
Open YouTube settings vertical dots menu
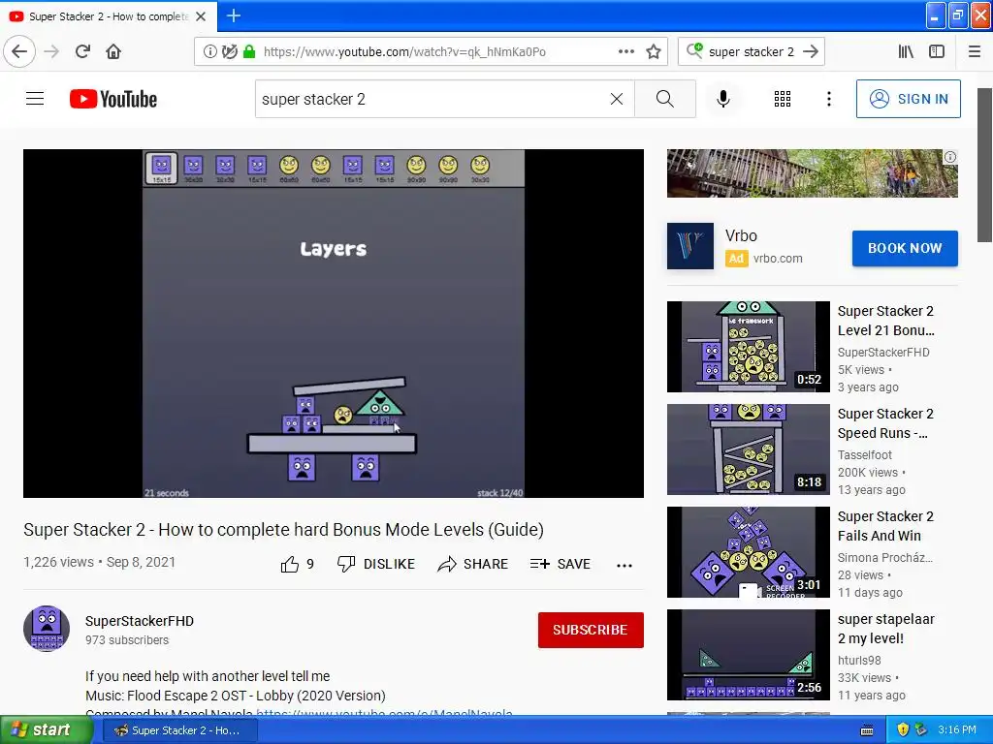coord(828,99)
